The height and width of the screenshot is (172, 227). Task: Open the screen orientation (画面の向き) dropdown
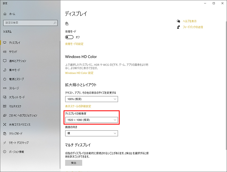pyautogui.click(x=91, y=133)
